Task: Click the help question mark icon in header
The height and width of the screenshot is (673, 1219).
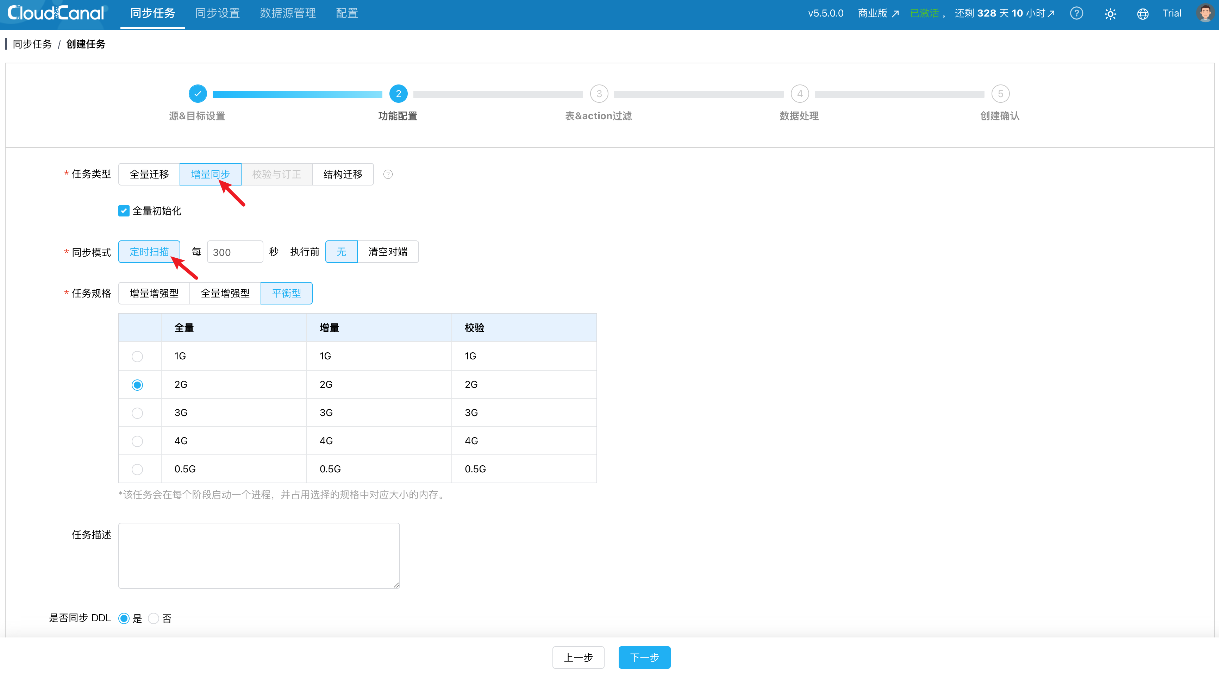Action: coord(1076,13)
